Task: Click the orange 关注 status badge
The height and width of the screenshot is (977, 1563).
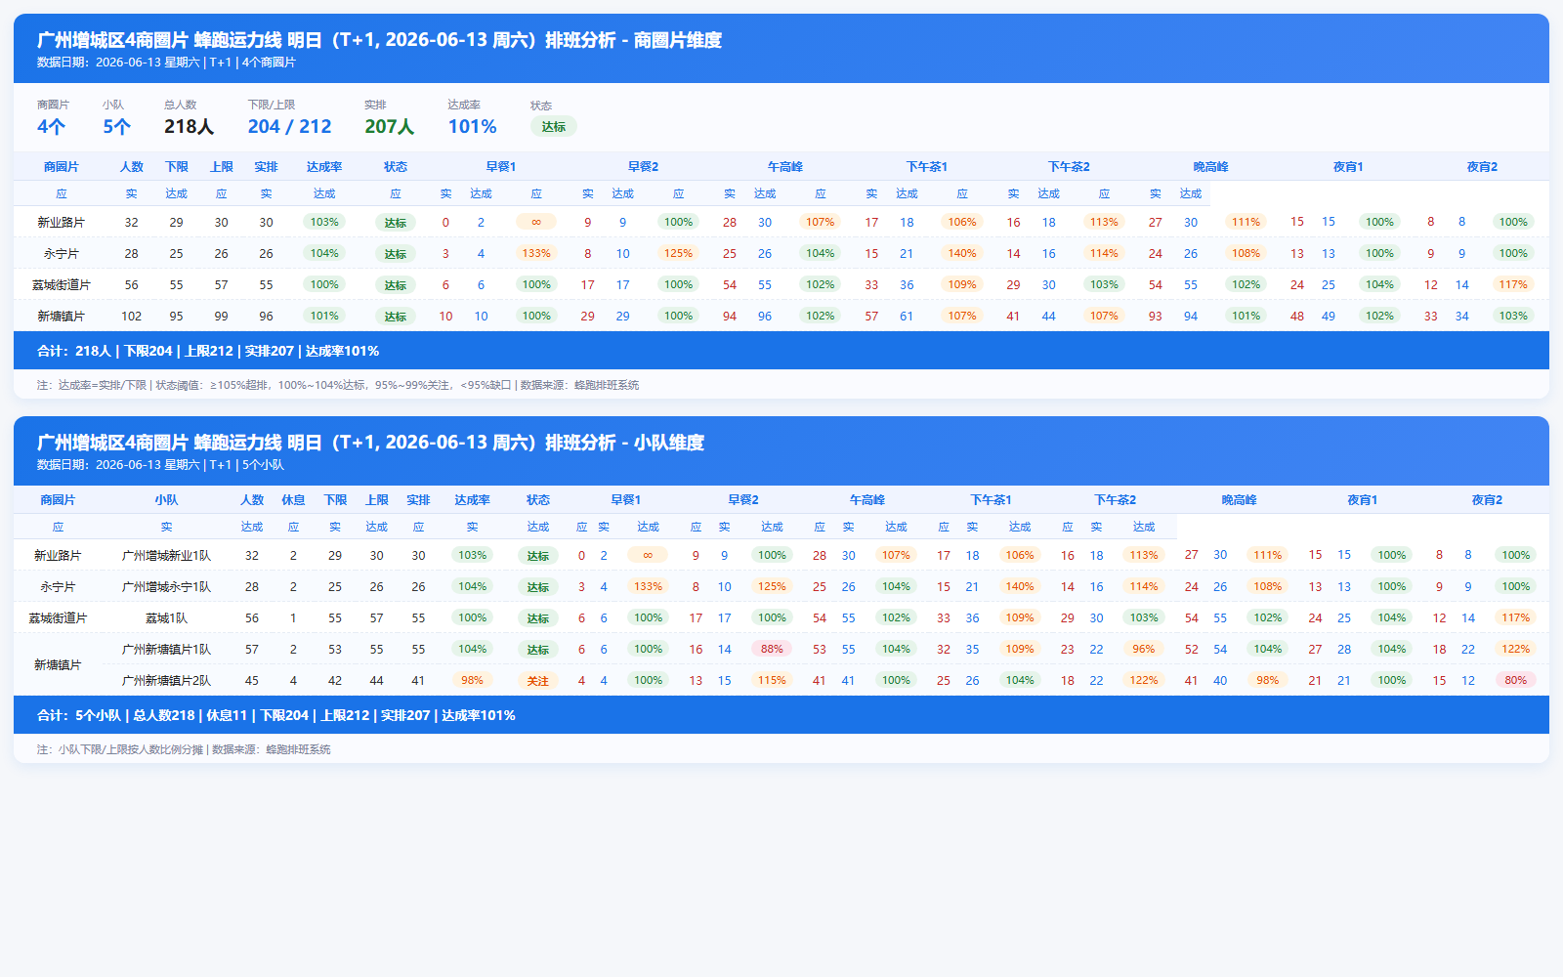Action: [x=538, y=681]
